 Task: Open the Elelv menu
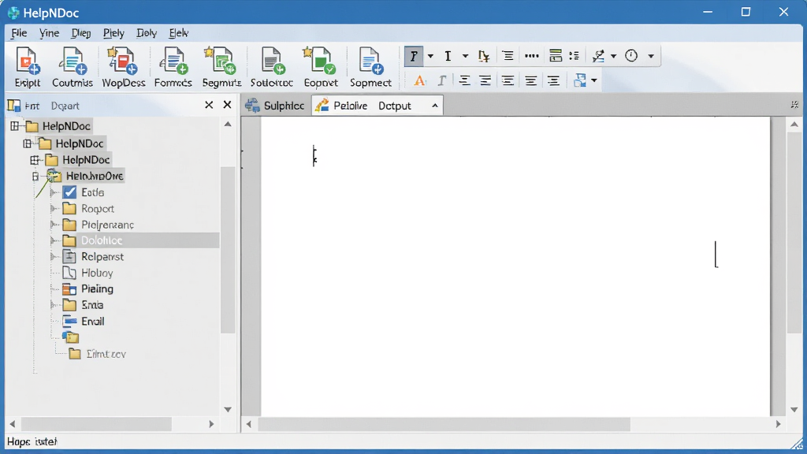tap(179, 33)
